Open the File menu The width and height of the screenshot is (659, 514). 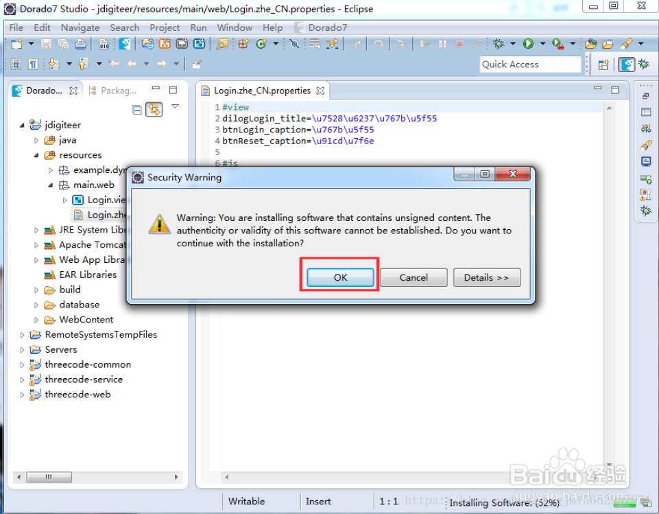click(x=16, y=27)
